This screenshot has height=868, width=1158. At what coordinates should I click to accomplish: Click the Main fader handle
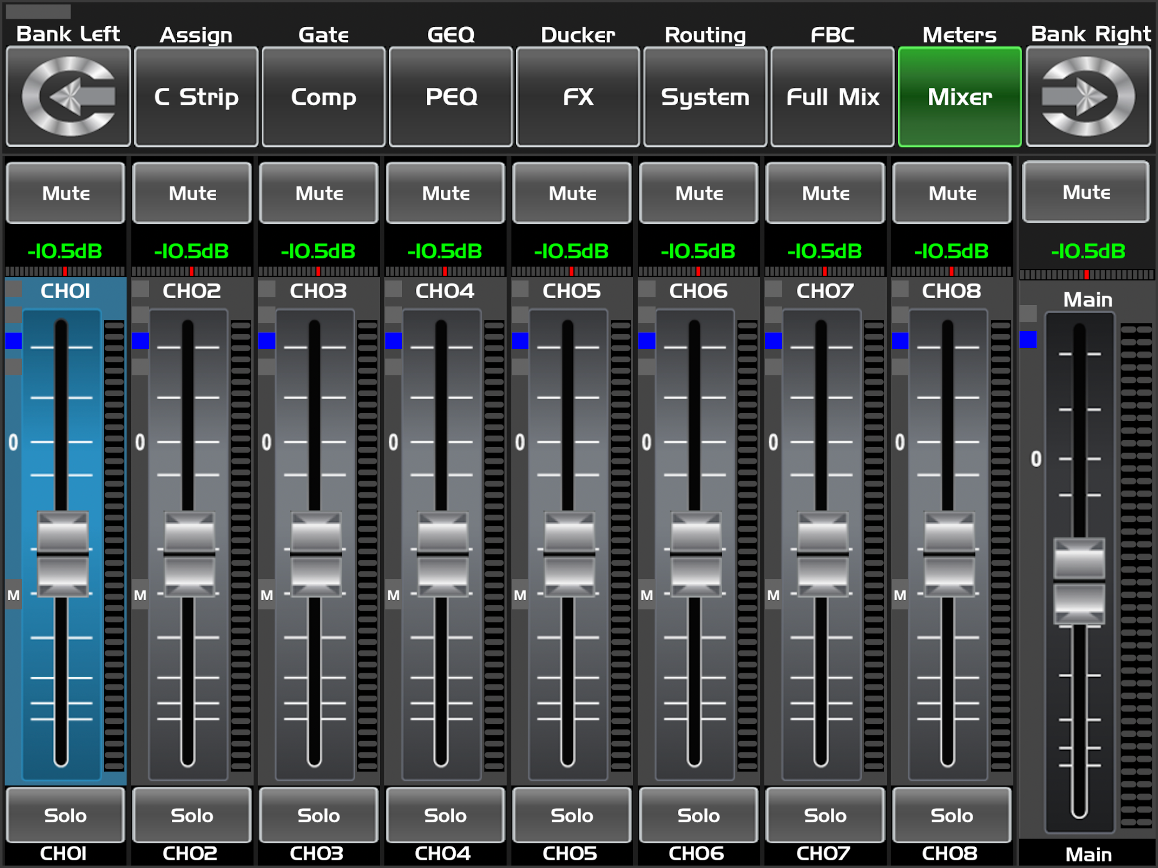click(x=1079, y=581)
